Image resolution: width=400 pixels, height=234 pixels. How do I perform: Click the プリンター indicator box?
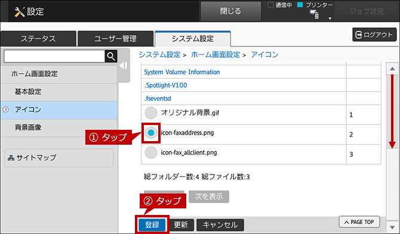point(300,5)
